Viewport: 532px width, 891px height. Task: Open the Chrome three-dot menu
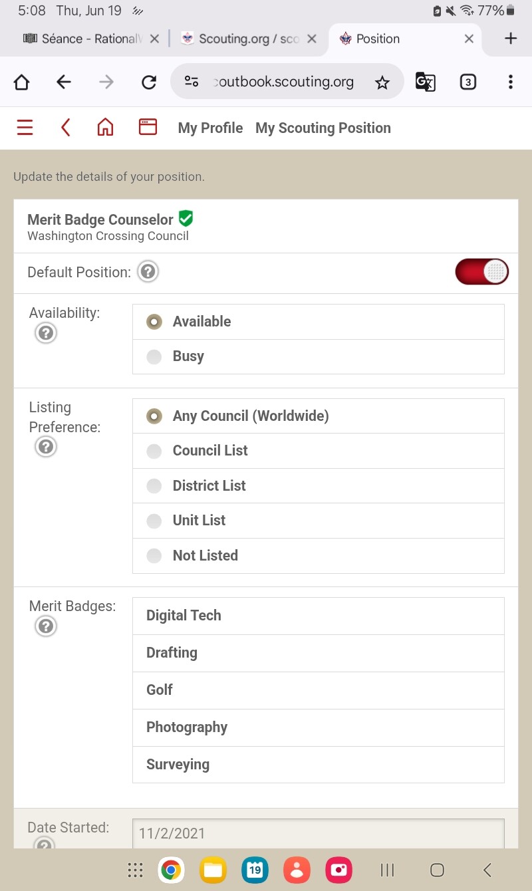[x=510, y=82]
